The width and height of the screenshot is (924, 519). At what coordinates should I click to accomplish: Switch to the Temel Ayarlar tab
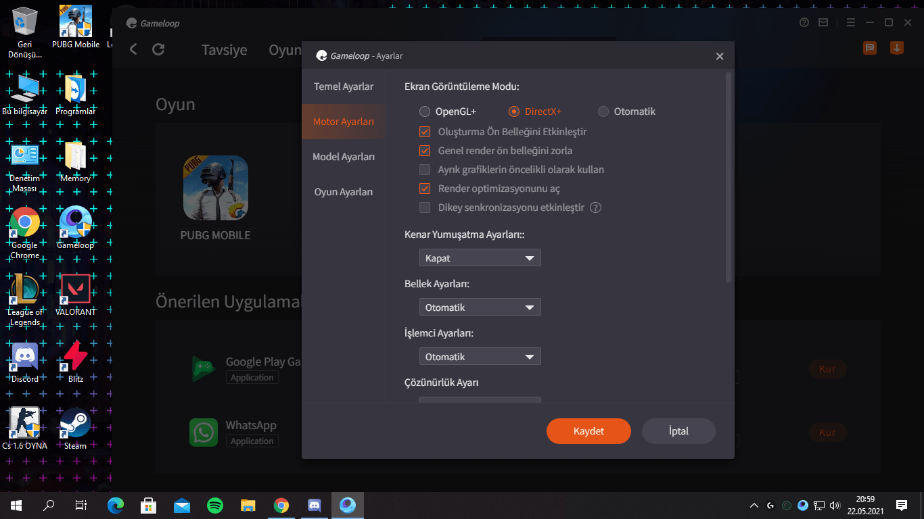344,86
